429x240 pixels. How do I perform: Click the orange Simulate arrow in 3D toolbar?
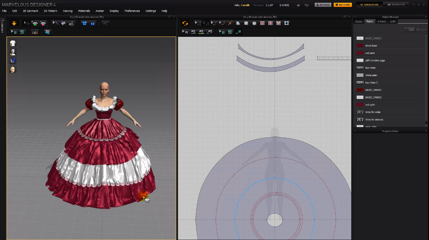pyautogui.click(x=14, y=23)
